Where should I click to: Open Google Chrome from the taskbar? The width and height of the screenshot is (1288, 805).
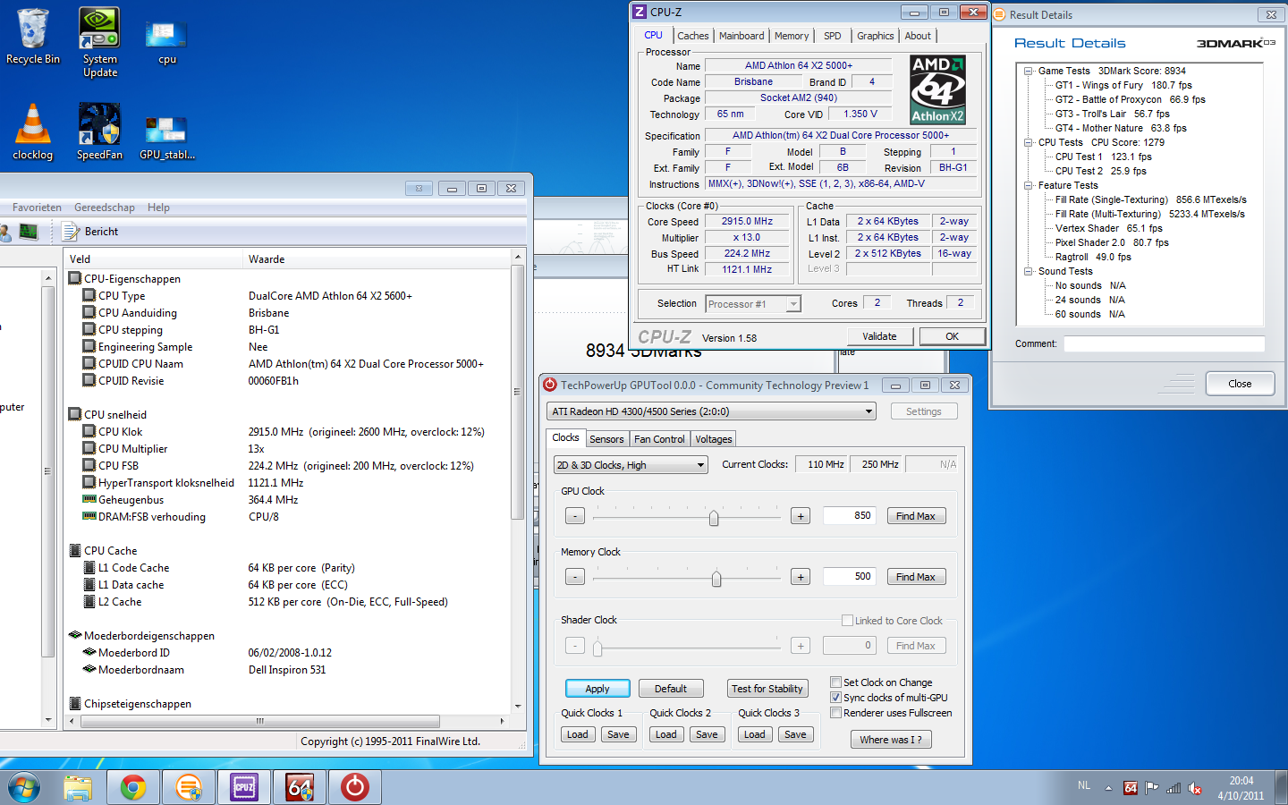pos(133,787)
